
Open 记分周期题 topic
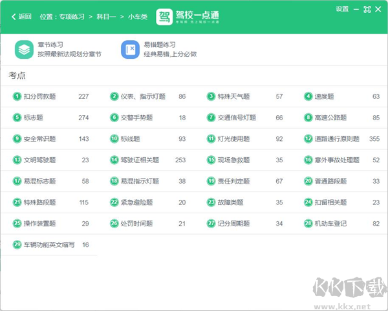[x=233, y=224]
